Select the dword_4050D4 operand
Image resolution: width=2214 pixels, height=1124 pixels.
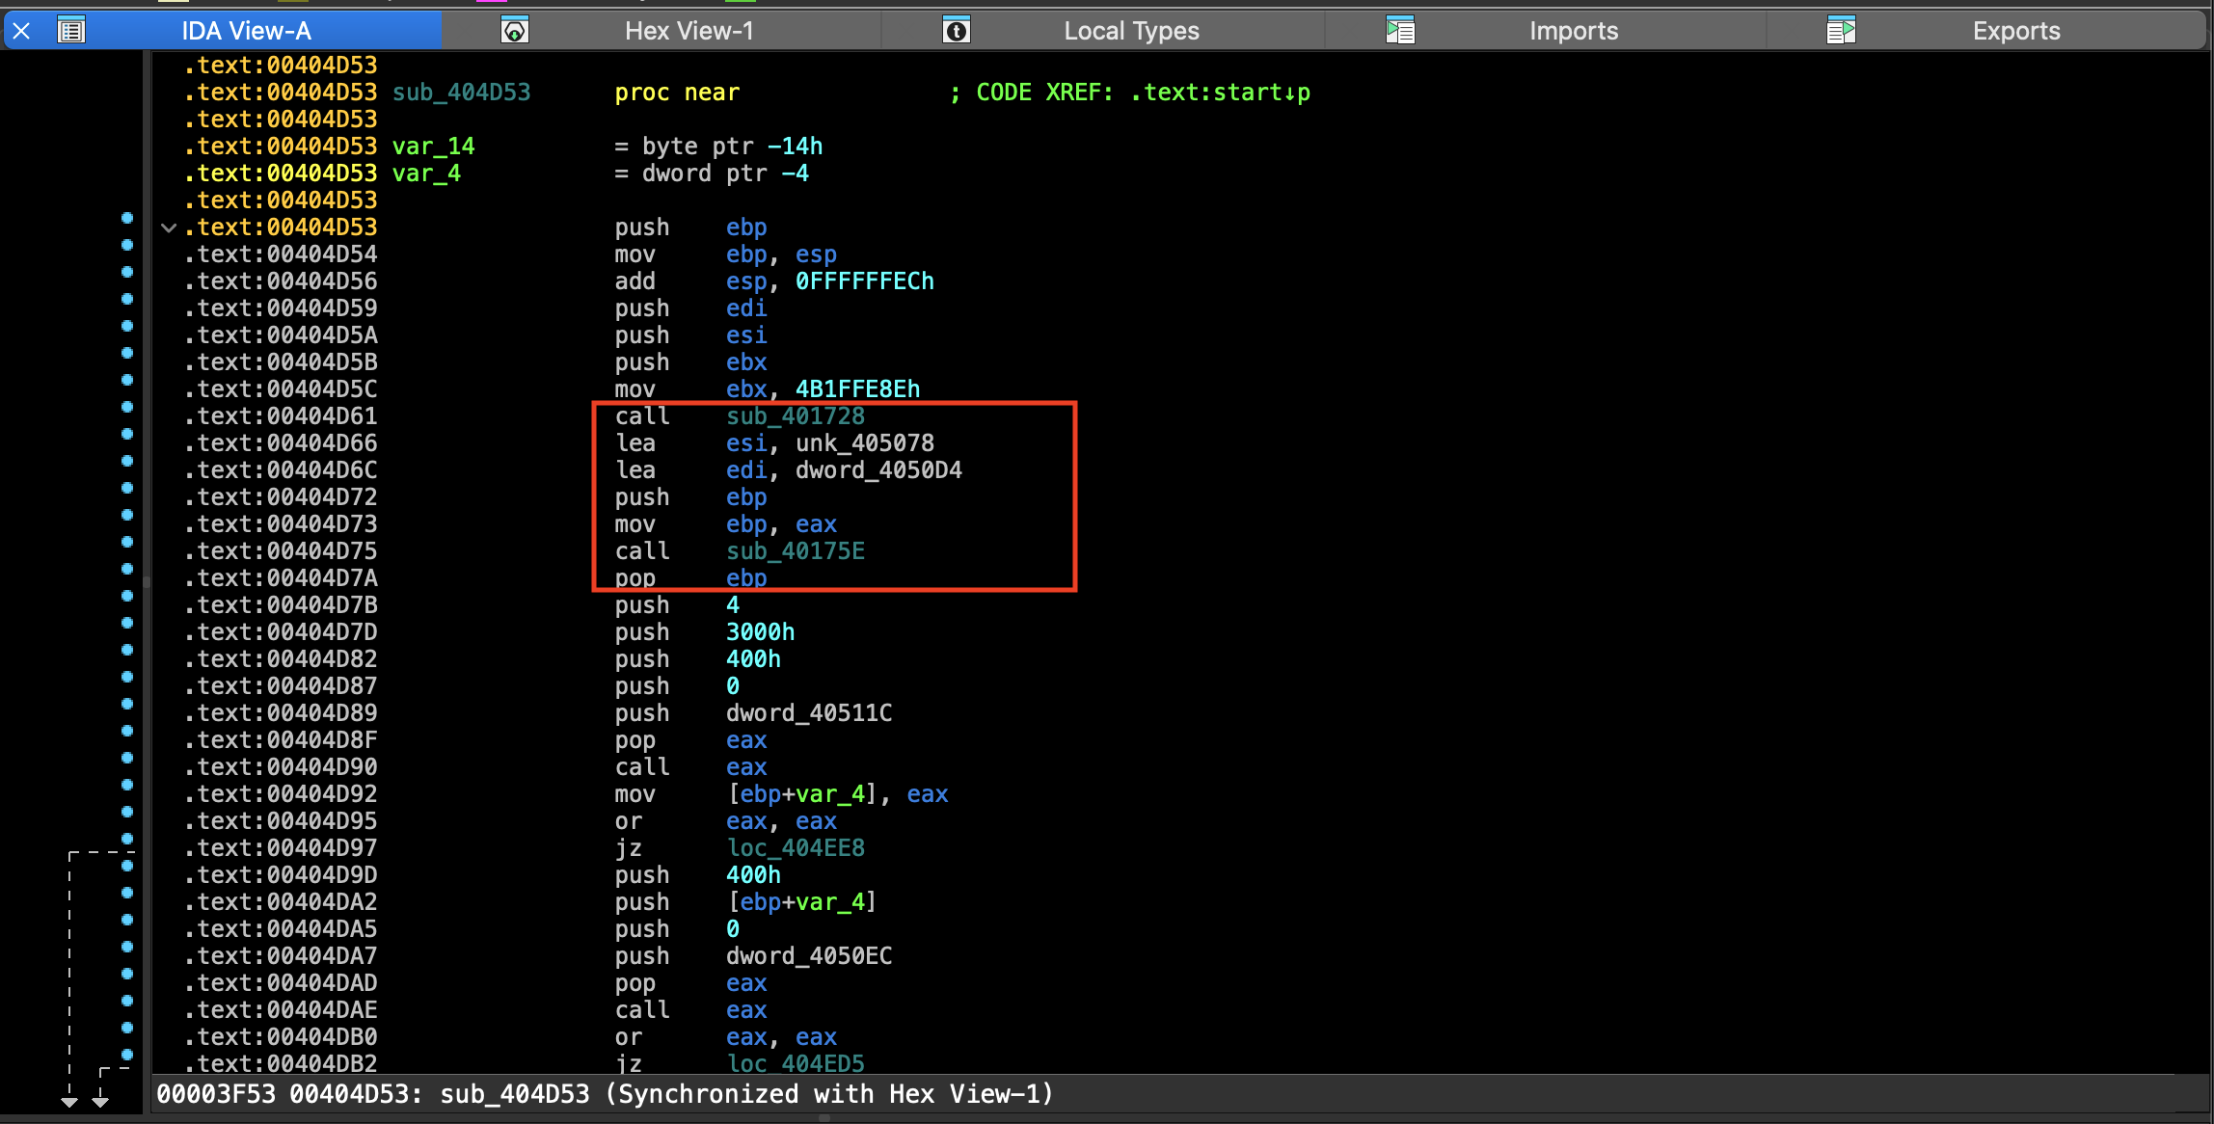878,470
